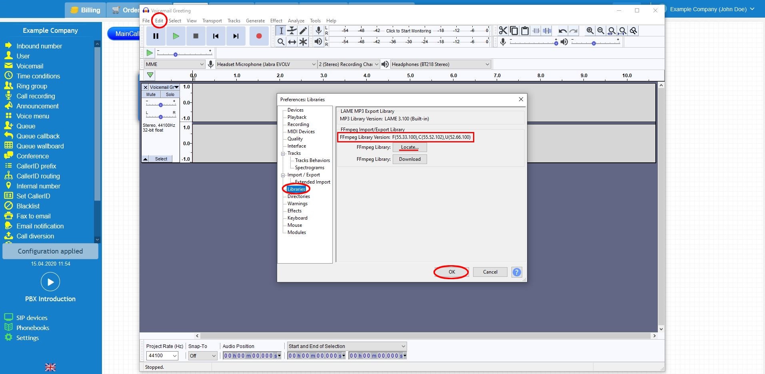Open the Analyze menu
765x374 pixels.
click(296, 21)
